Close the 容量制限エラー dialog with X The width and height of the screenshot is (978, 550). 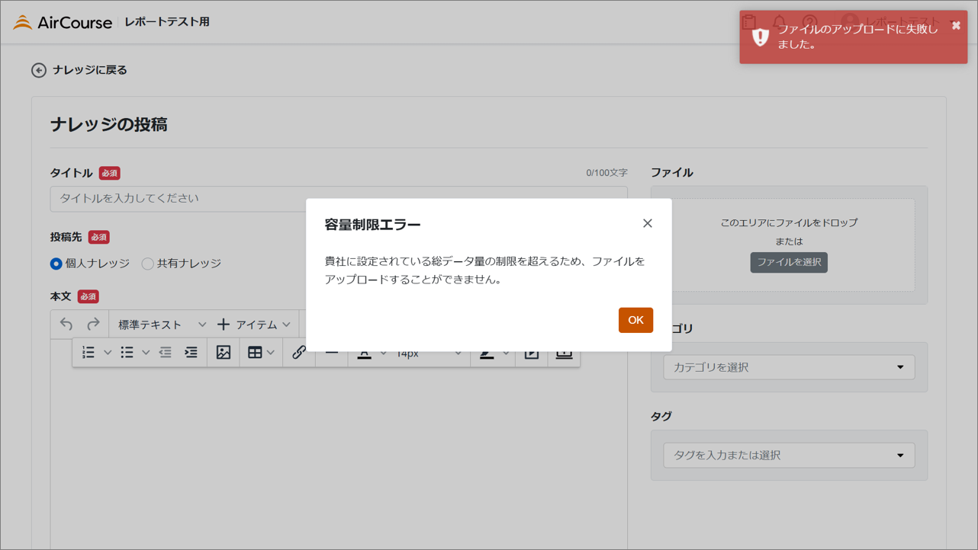click(x=647, y=223)
